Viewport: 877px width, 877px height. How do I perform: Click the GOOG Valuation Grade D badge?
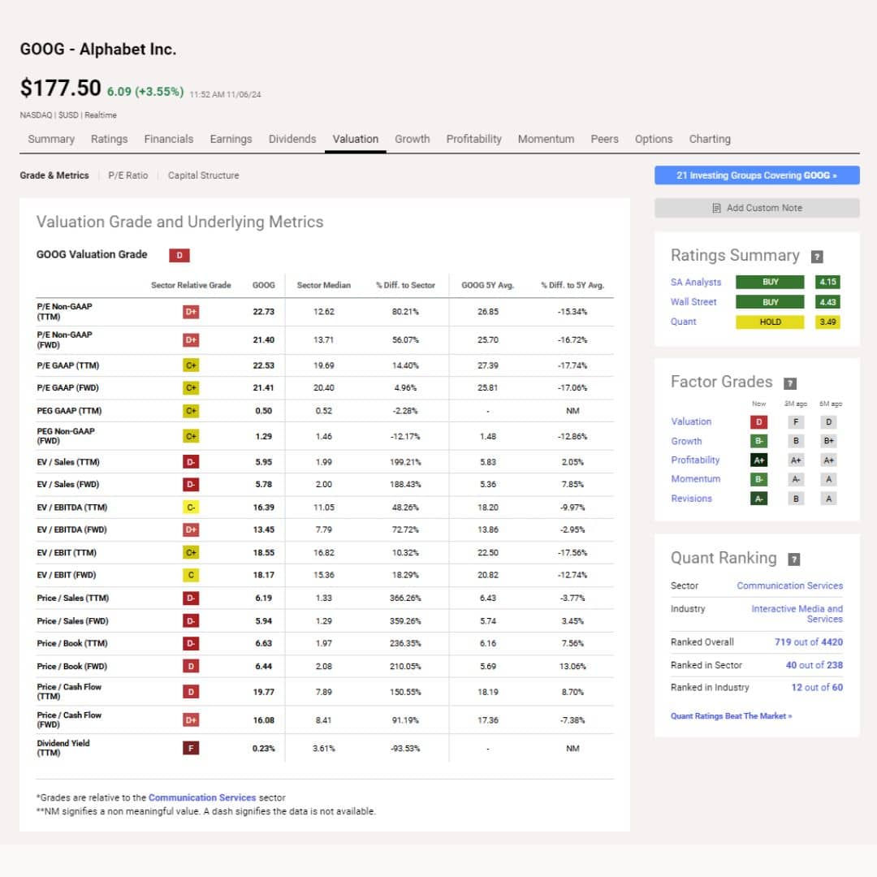coord(179,256)
